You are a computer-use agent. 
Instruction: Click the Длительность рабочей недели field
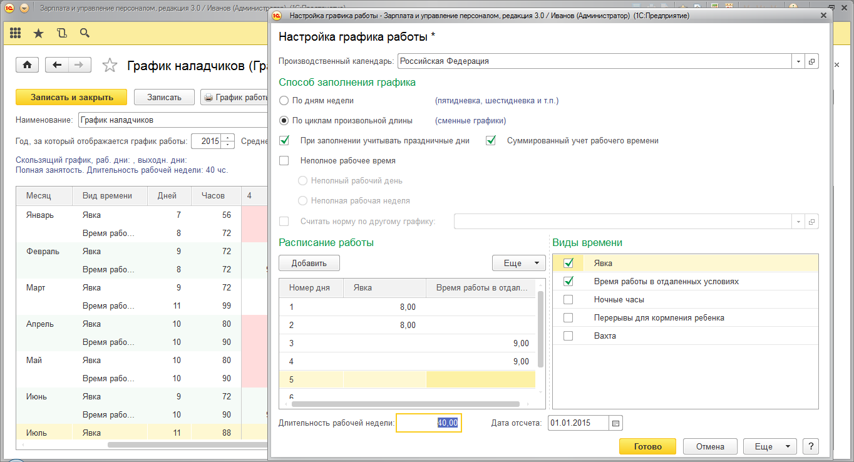[x=429, y=423]
